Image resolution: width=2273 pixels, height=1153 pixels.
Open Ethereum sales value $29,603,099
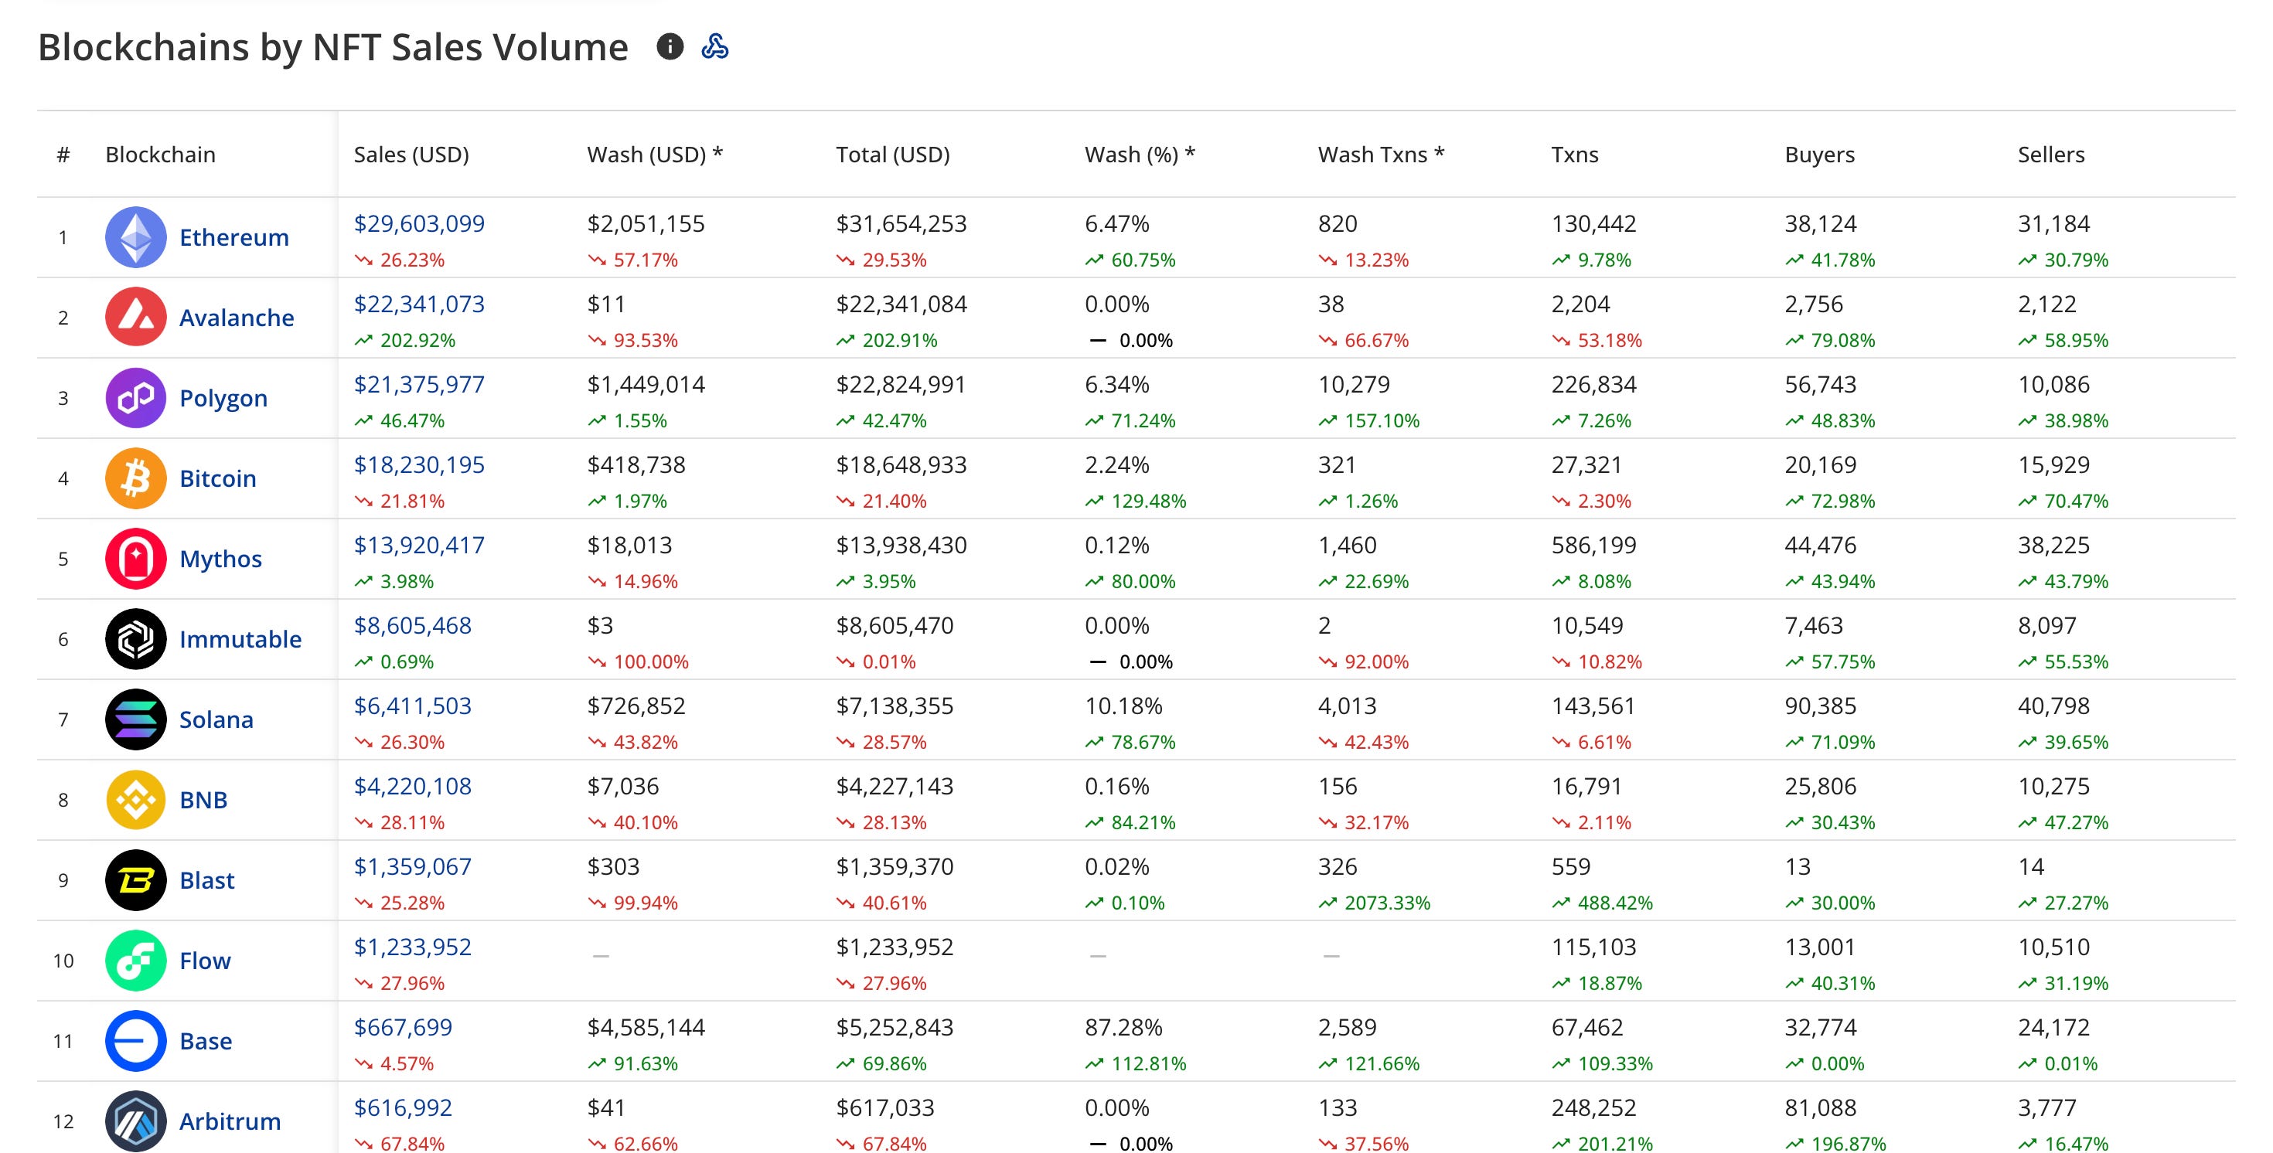pos(419,223)
